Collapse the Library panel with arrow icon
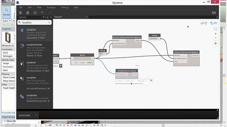The width and height of the screenshot is (227, 127). (x=51, y=17)
